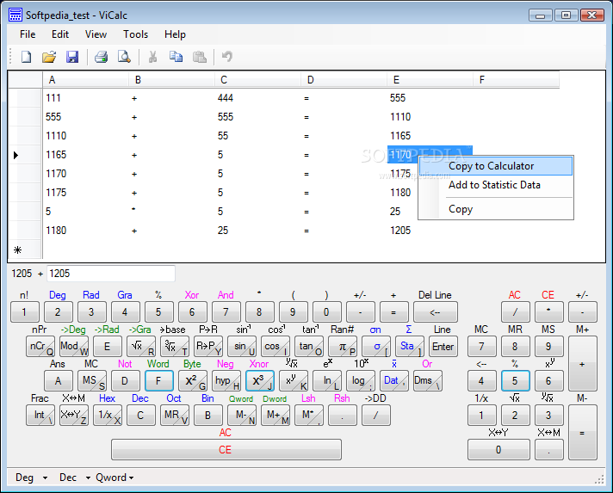The height and width of the screenshot is (493, 613).
Task: Open the View menu
Action: point(96,34)
